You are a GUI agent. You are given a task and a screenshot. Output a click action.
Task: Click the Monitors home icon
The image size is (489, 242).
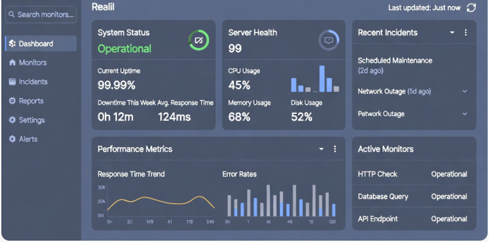(x=12, y=63)
